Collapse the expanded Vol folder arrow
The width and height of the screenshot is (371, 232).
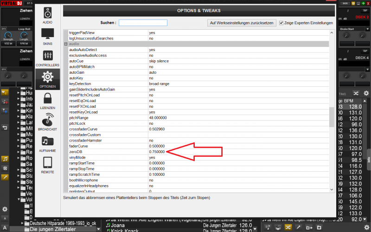[x=19, y=200]
